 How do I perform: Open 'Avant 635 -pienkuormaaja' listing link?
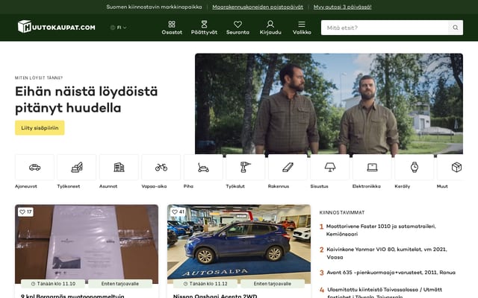click(x=391, y=273)
